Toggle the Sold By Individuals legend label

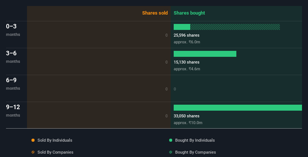coord(55,140)
